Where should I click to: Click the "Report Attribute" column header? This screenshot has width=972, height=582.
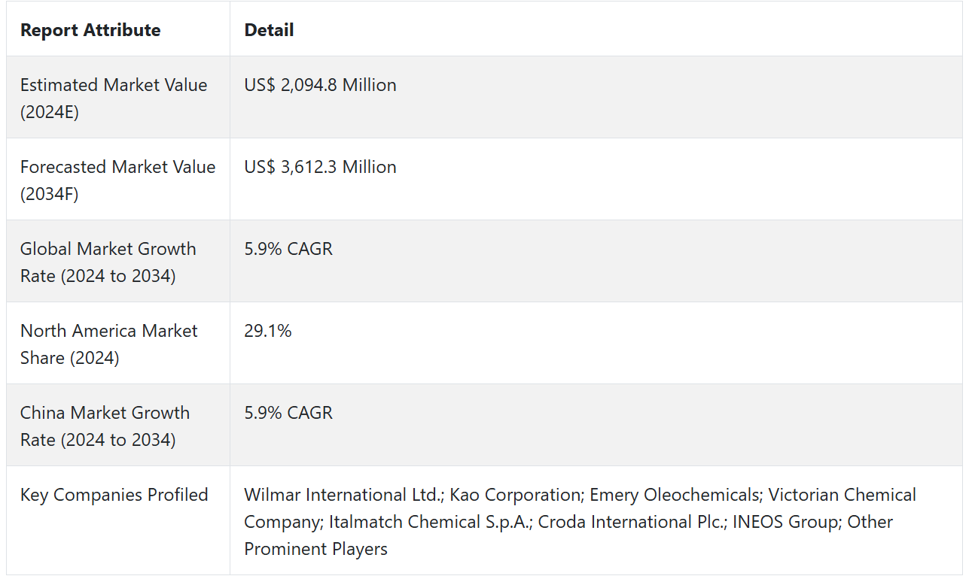tap(90, 30)
